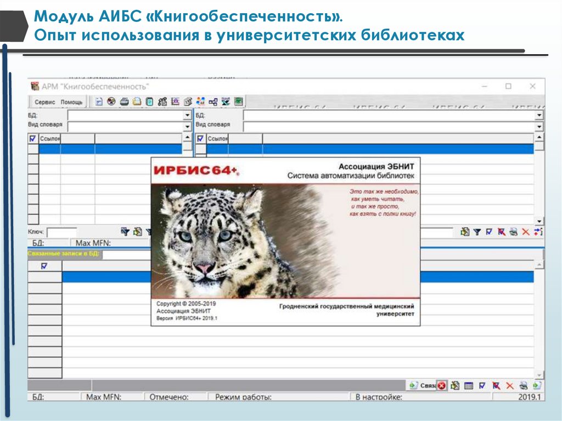Click the snow leopard splash image
The image size is (562, 421).
[x=285, y=240]
